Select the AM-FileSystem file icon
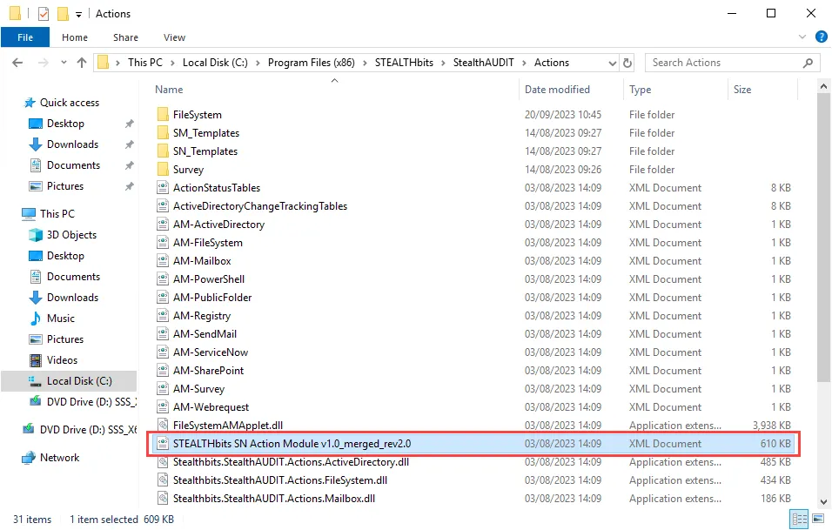 coord(163,243)
